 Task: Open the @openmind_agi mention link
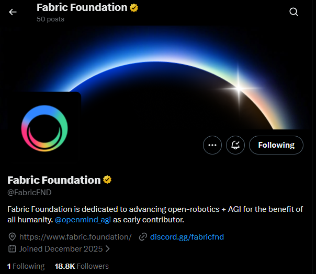pos(83,220)
